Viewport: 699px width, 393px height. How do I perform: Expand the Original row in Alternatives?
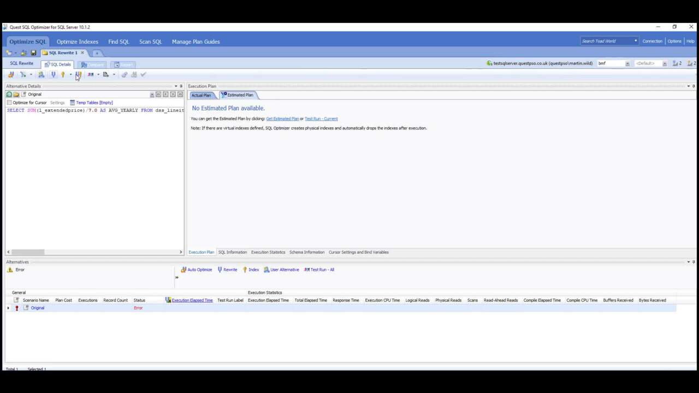coord(8,308)
